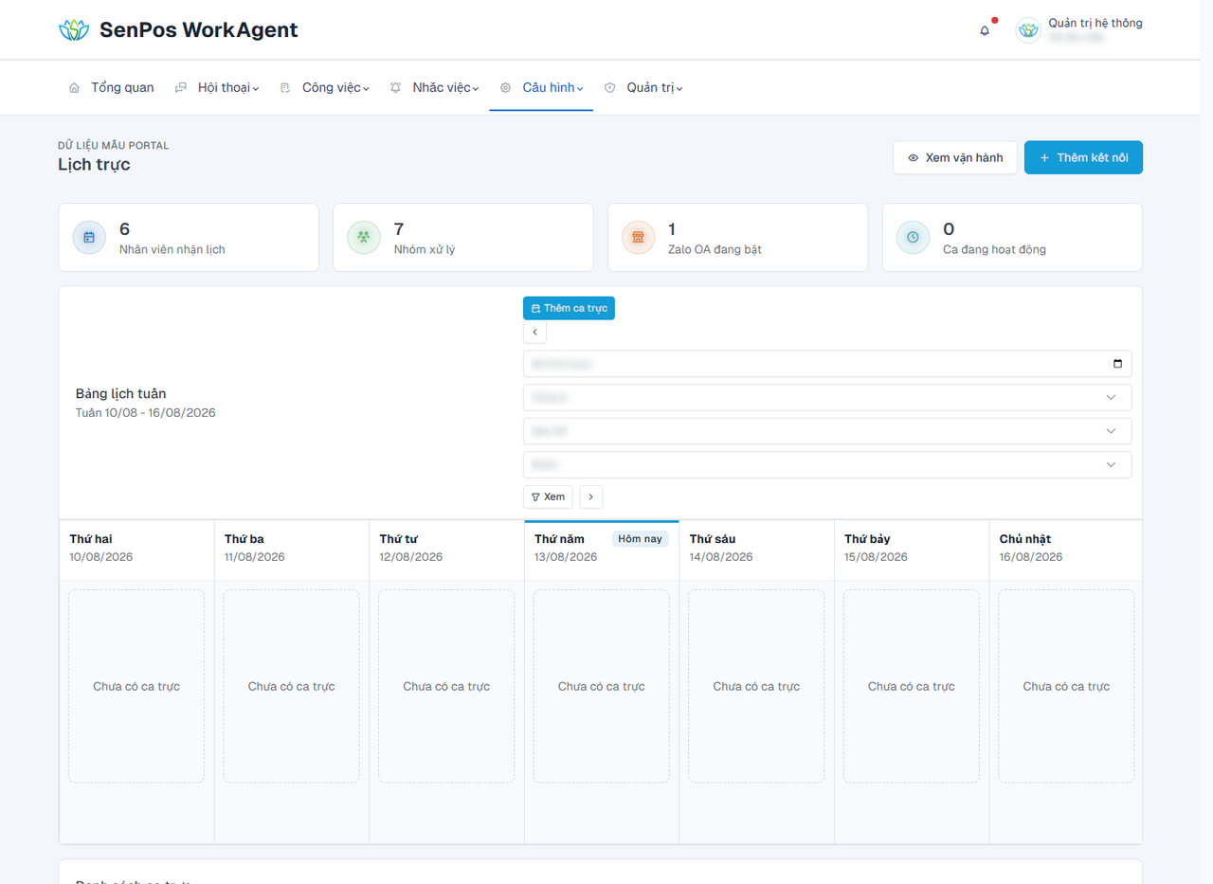Click the Quản trị hệ thống user avatar

(1028, 30)
